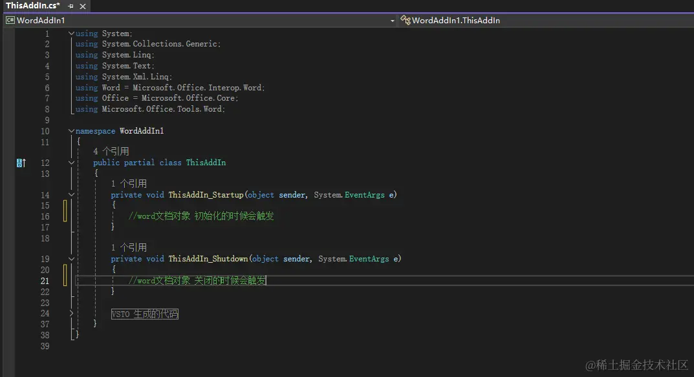Click the comment '//word文档对象 关闭的时候会触发'
This screenshot has width=694, height=377.
pyautogui.click(x=197, y=281)
